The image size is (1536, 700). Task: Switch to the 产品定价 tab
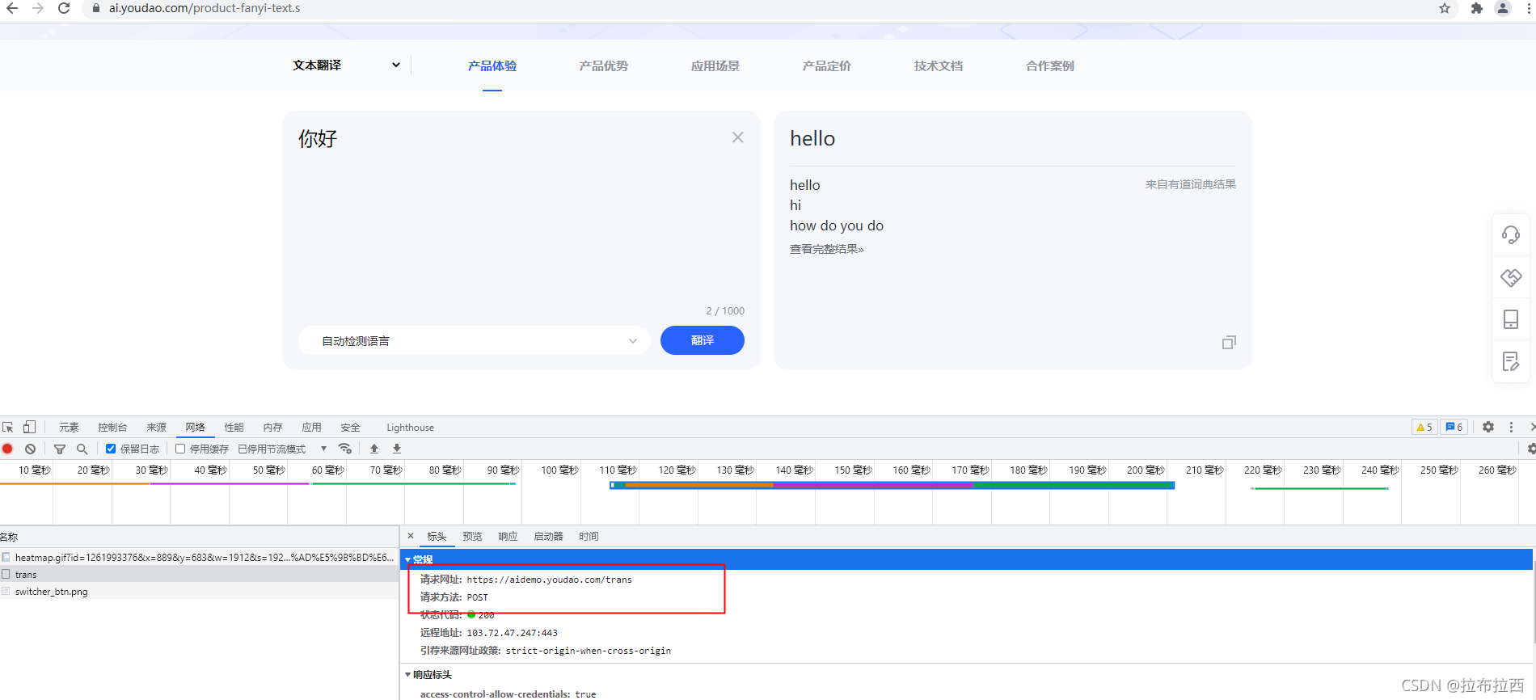[827, 66]
